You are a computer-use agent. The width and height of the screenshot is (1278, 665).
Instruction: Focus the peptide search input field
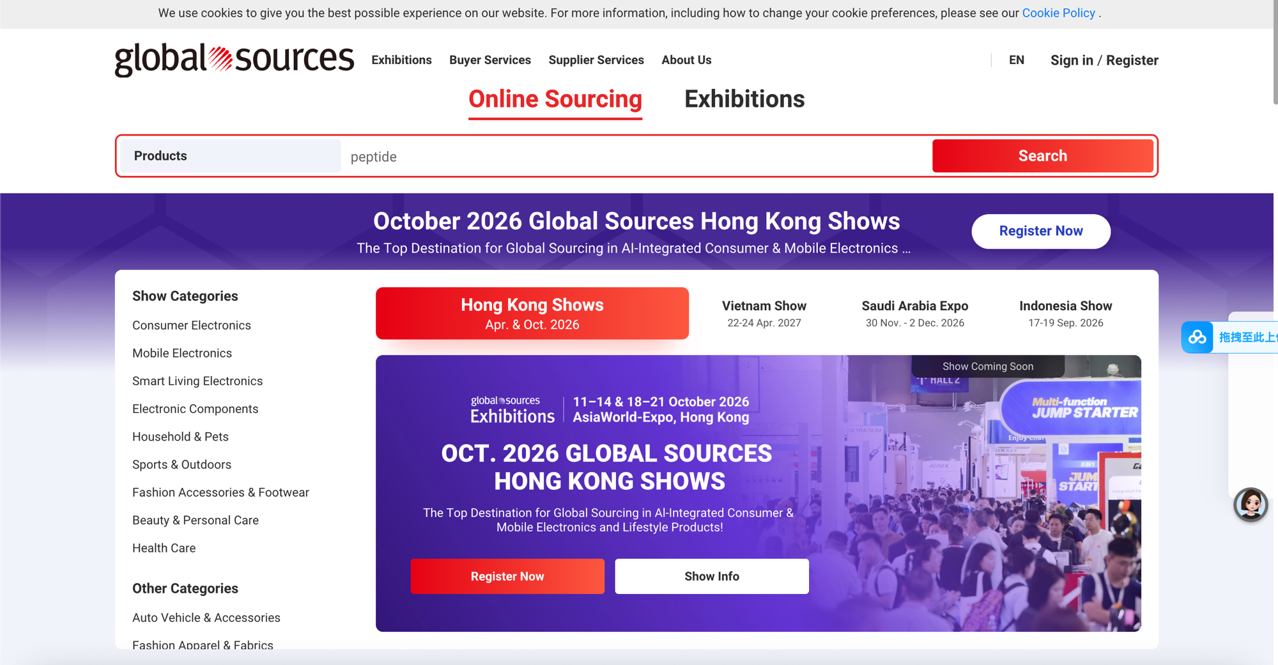pos(636,157)
